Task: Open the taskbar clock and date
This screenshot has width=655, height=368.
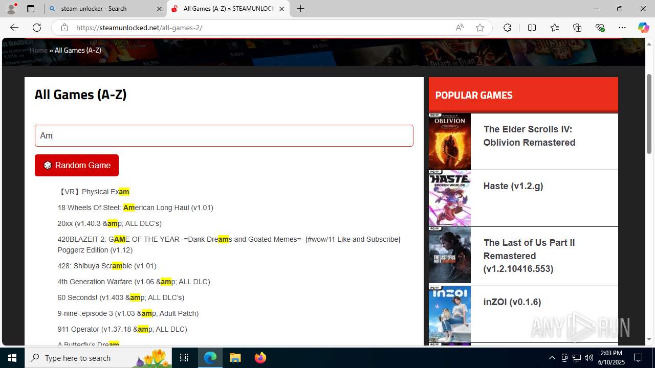Action: (610, 358)
